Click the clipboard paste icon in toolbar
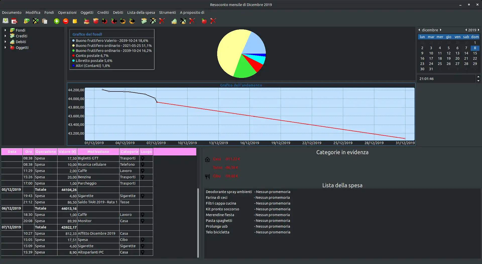This screenshot has width=482, height=264. coord(45,21)
